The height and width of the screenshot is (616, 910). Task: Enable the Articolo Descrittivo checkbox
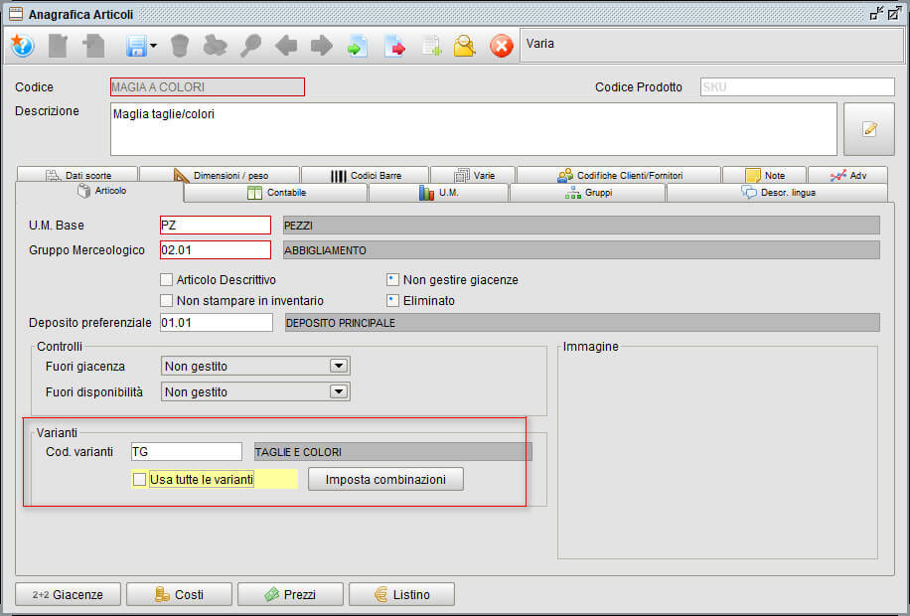click(x=167, y=279)
